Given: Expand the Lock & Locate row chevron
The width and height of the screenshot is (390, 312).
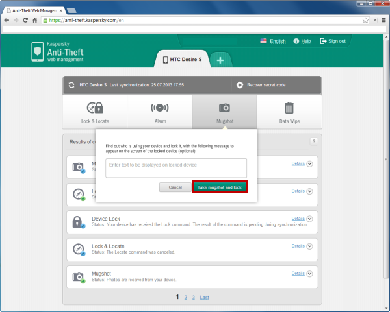Looking at the screenshot, I should (x=309, y=246).
